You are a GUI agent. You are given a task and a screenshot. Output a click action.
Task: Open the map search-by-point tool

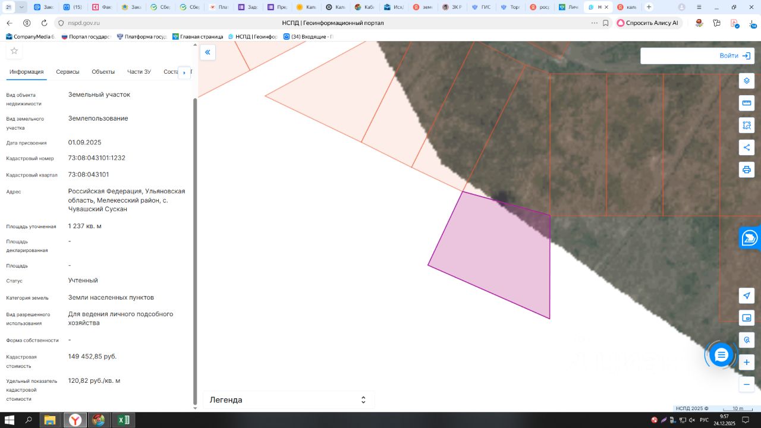click(747, 340)
